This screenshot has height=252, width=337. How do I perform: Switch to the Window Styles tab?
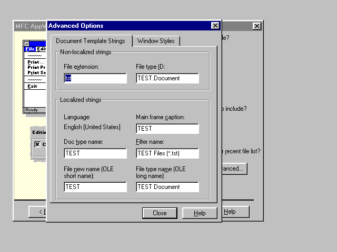(156, 41)
